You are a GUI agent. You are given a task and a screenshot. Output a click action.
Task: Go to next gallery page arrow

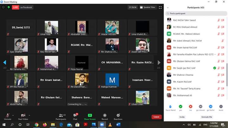pyautogui.click(x=159, y=63)
